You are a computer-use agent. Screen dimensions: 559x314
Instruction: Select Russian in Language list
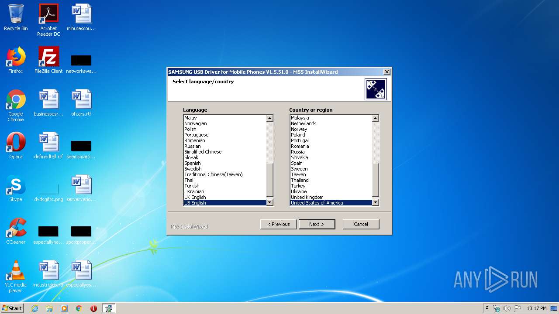click(225, 146)
